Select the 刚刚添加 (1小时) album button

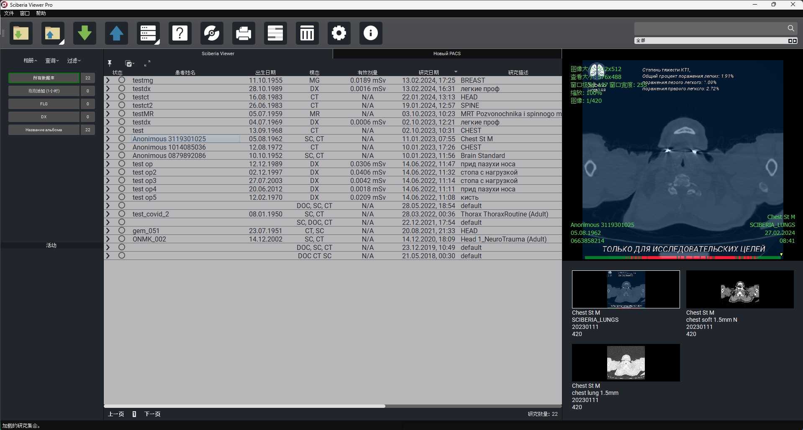point(44,91)
